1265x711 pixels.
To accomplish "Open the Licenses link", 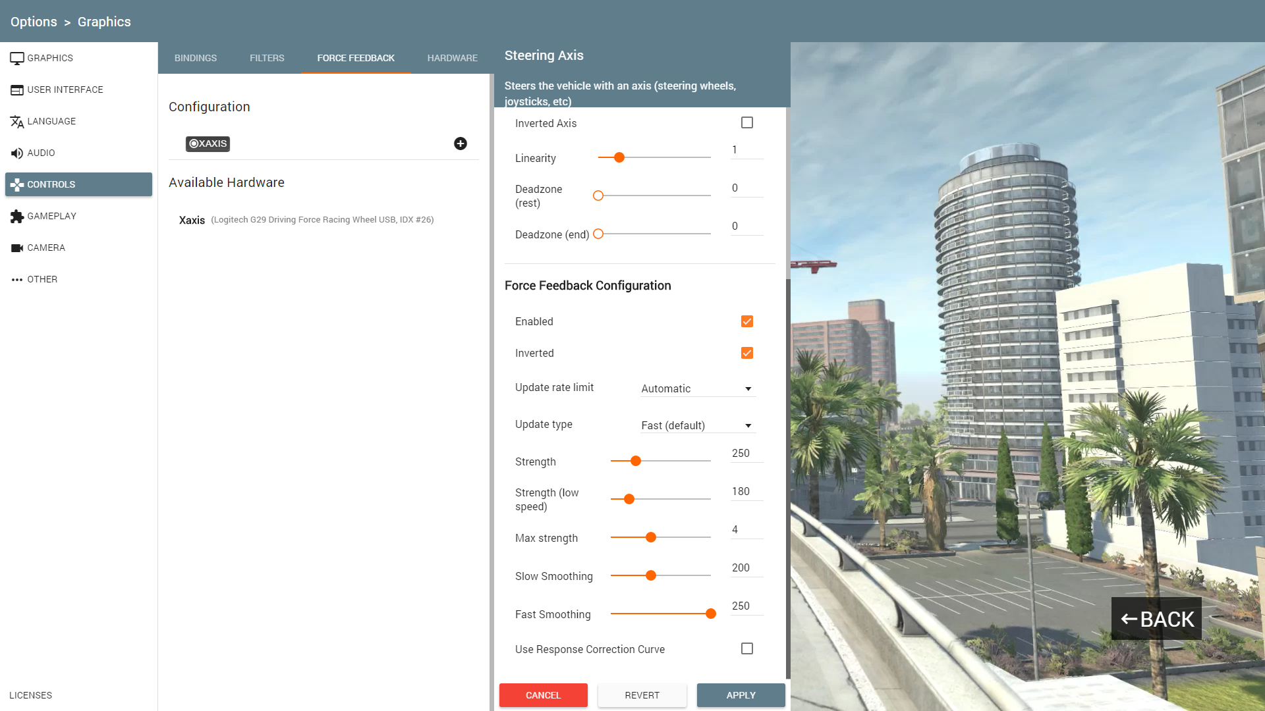I will (30, 695).
